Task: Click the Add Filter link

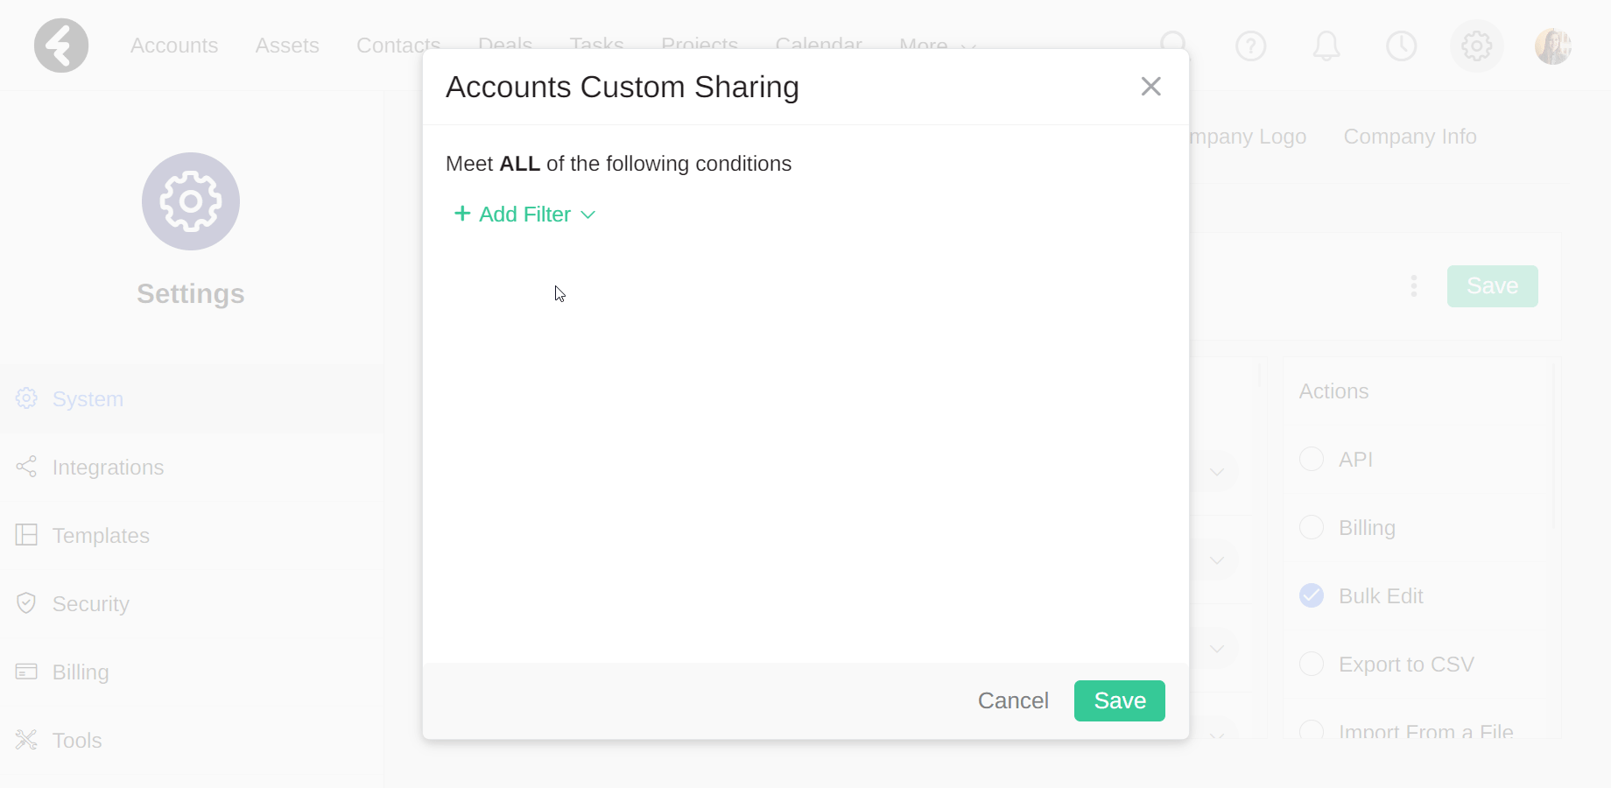Action: pos(524,215)
